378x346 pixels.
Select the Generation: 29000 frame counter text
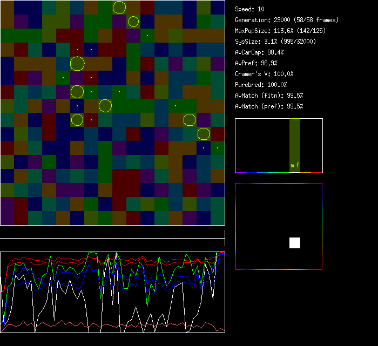coord(287,20)
